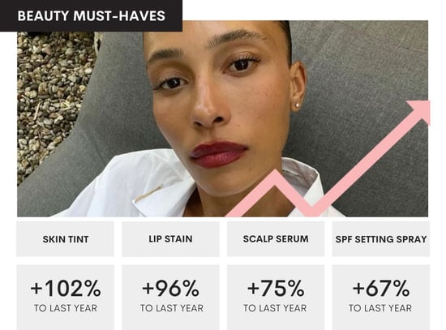Screen dimensions: 446x330
Task: Click the dark red lips in photo
Action: coord(218,155)
